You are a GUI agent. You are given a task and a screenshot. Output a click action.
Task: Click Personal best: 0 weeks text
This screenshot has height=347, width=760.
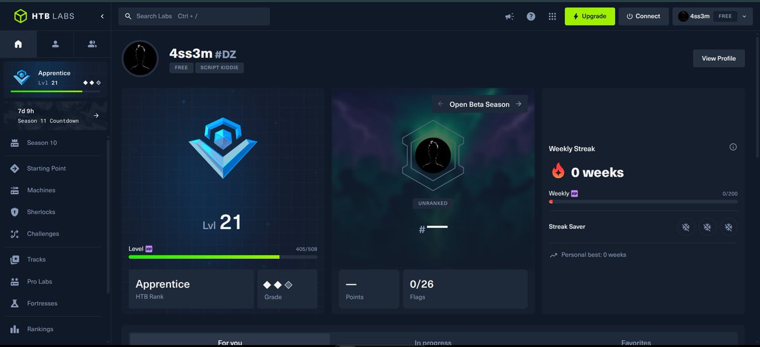point(593,255)
